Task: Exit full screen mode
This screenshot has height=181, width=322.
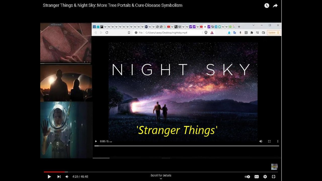Action: tap(274, 177)
